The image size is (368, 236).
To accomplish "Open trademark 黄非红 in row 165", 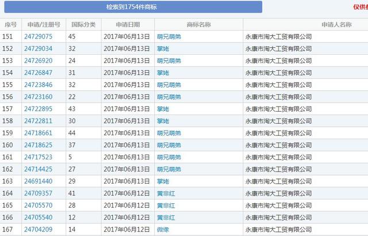I will (166, 205).
